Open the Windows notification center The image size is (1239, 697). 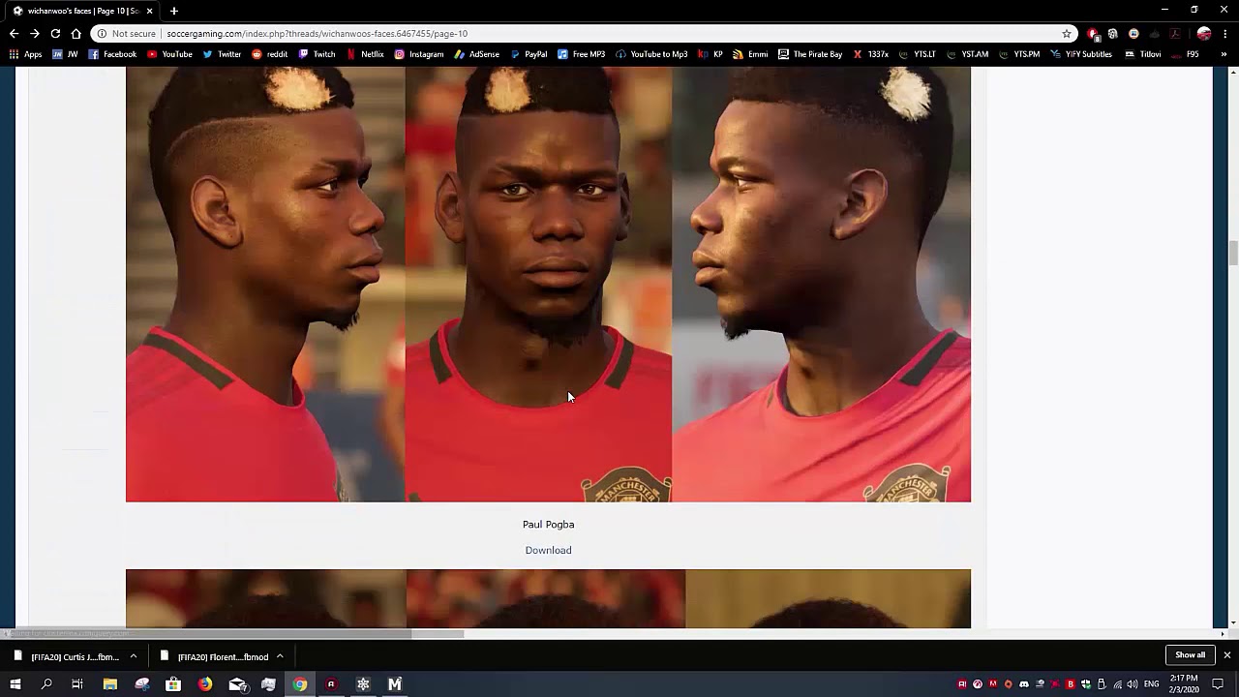click(1218, 684)
